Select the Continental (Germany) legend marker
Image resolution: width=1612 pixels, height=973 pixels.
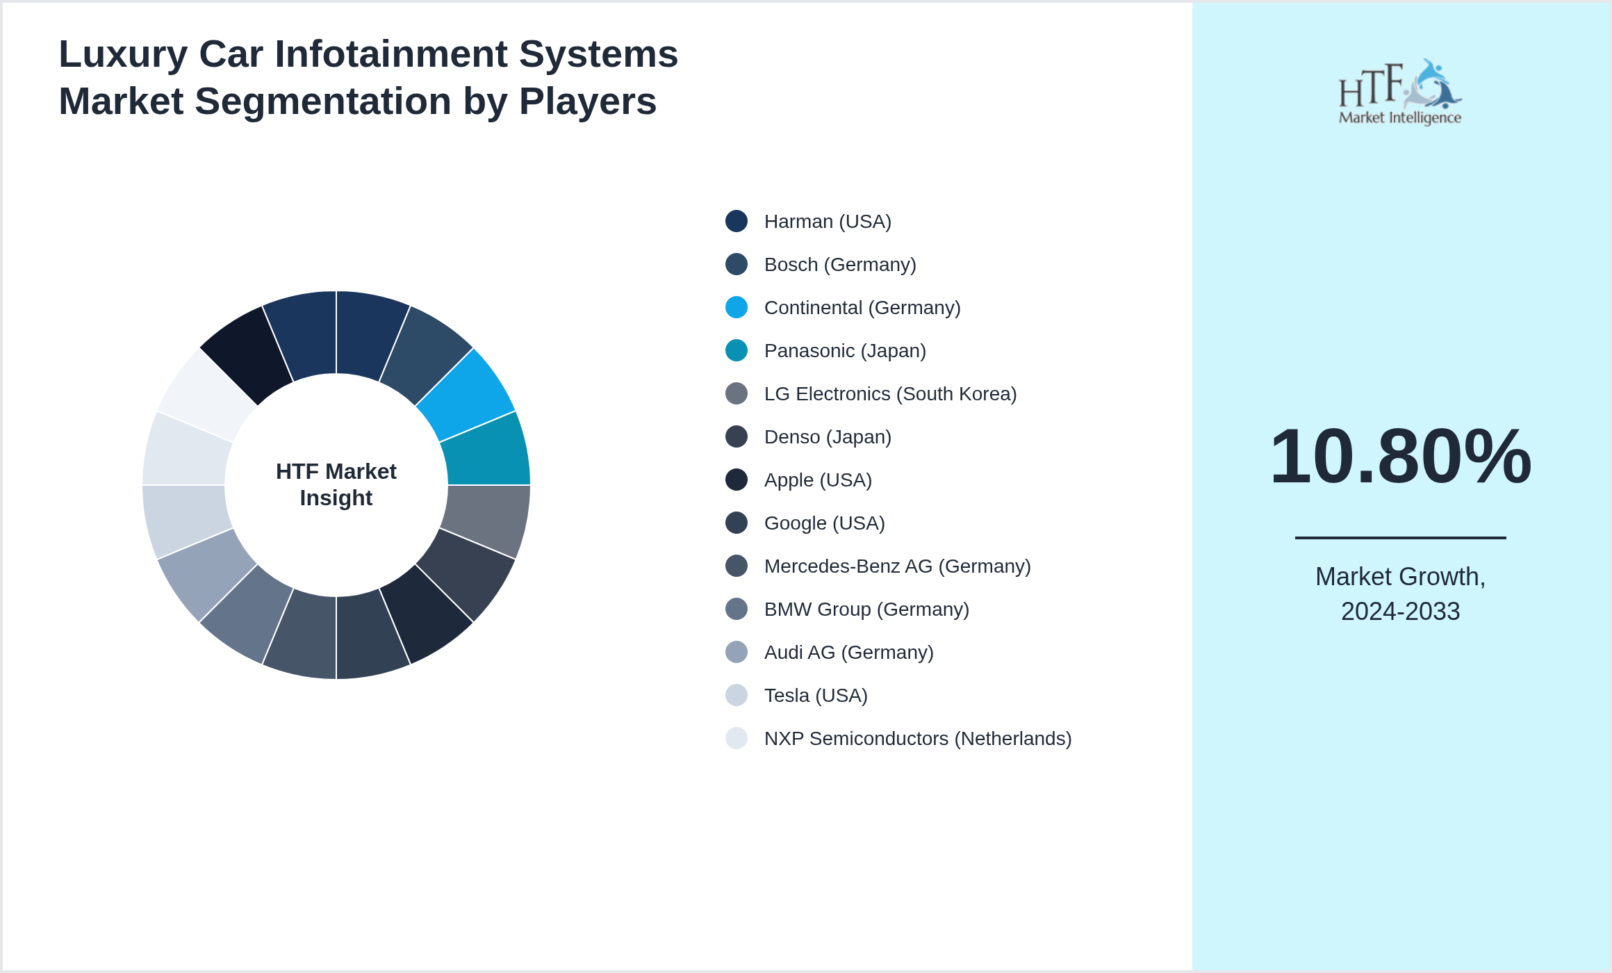736,307
